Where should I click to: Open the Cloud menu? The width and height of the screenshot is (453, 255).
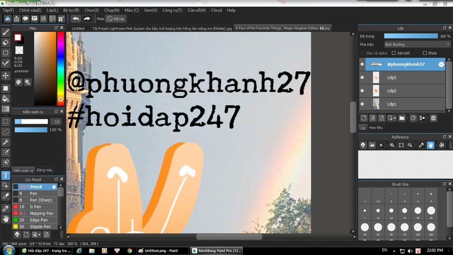216,10
